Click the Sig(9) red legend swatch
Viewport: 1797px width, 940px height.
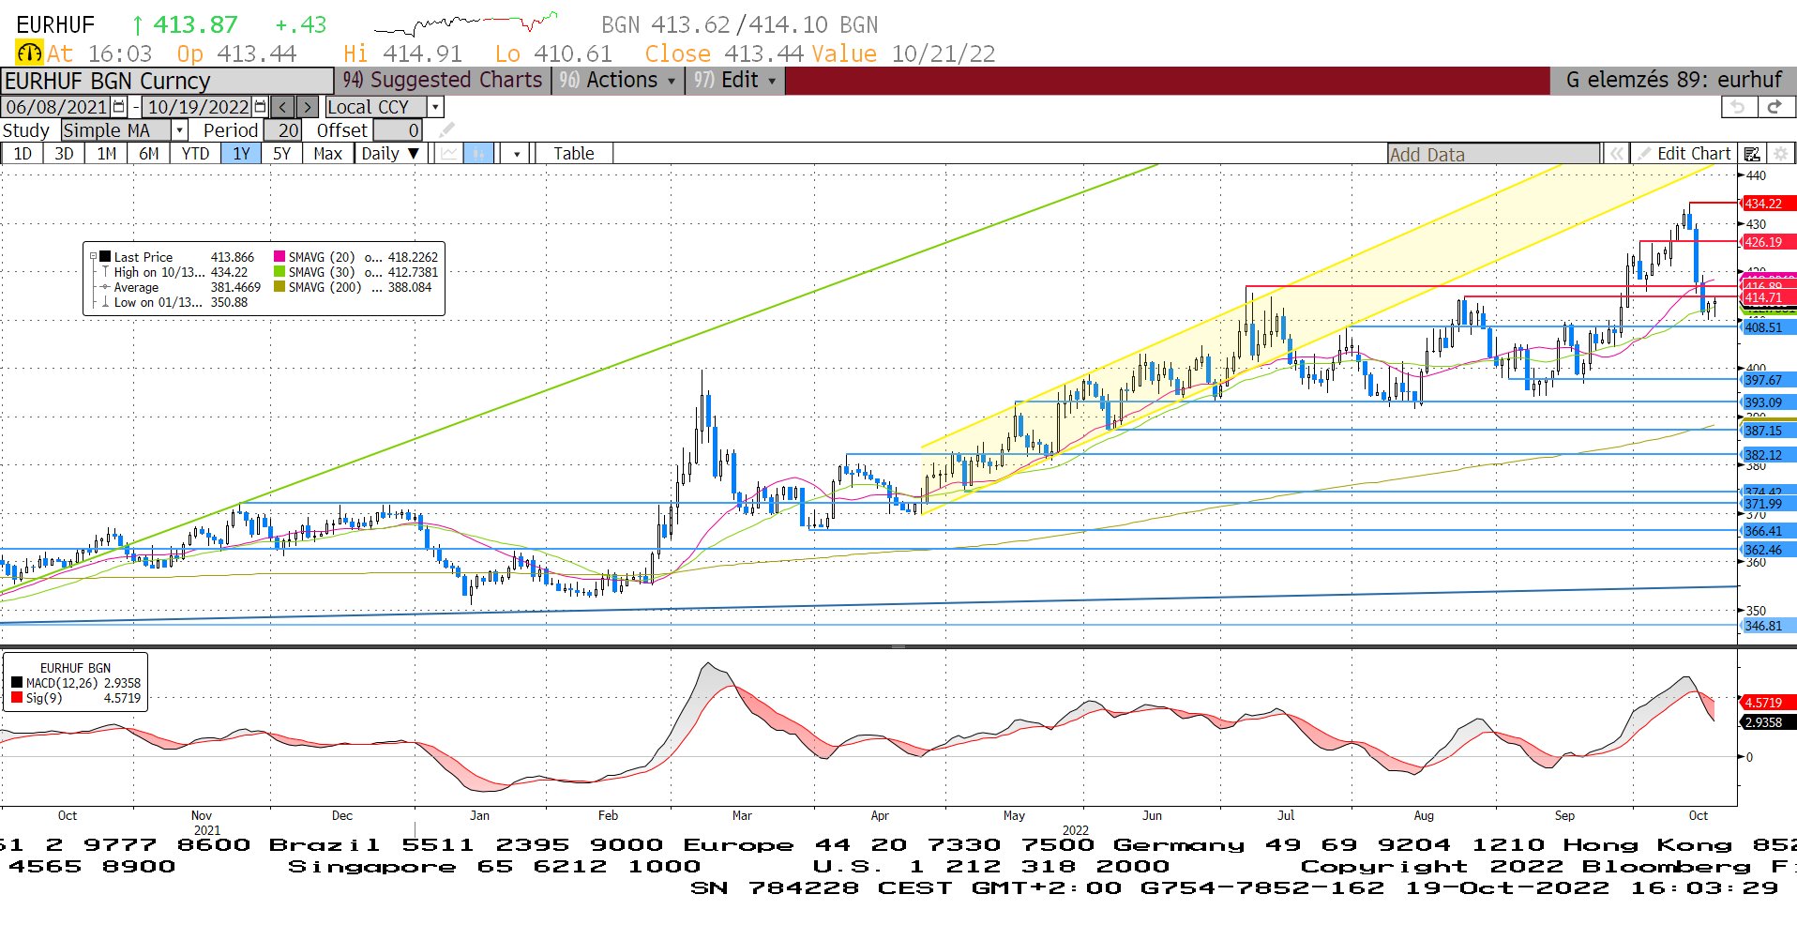coord(17,698)
